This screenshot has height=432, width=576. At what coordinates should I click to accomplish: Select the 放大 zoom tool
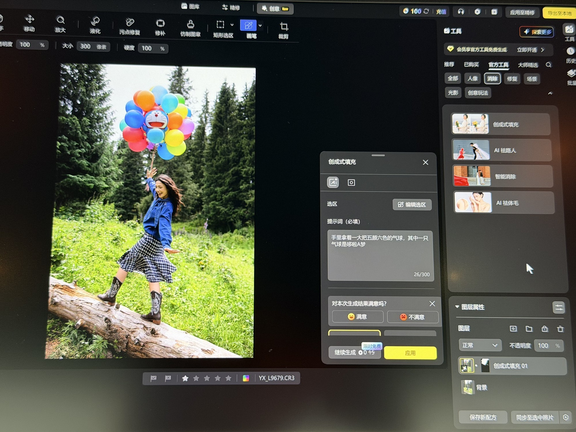(60, 24)
